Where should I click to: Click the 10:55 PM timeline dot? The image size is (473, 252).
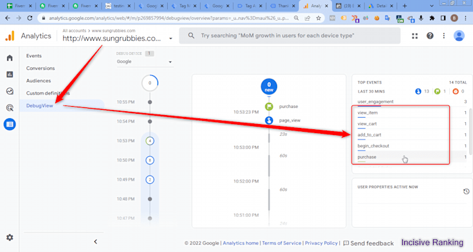[150, 102]
